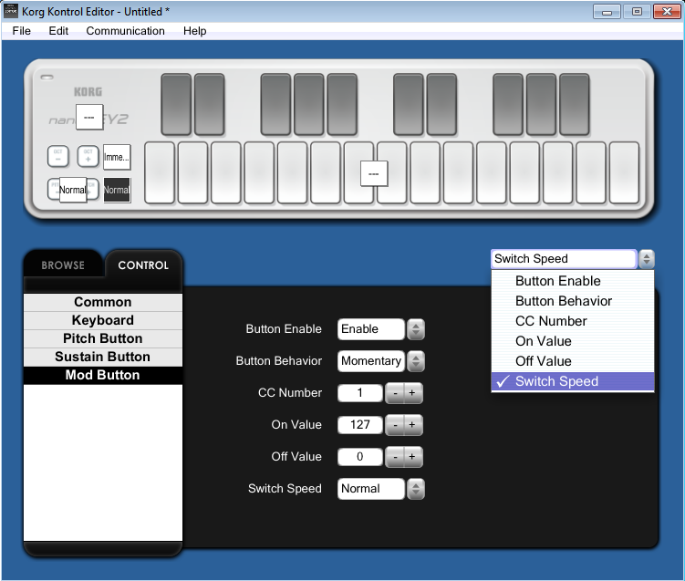Click the first black key on keyboard

176,104
